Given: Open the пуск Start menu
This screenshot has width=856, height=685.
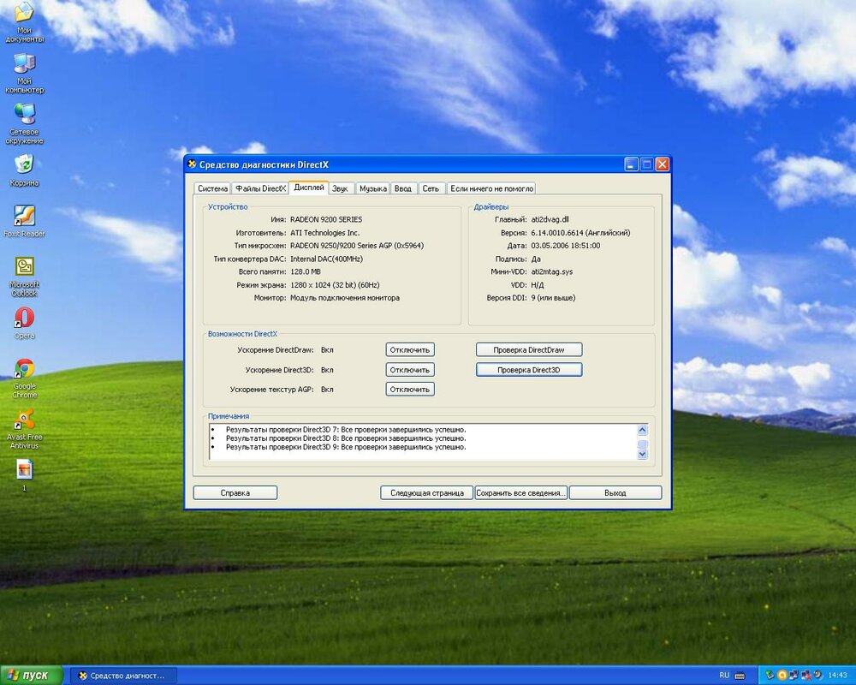Looking at the screenshot, I should (32, 676).
